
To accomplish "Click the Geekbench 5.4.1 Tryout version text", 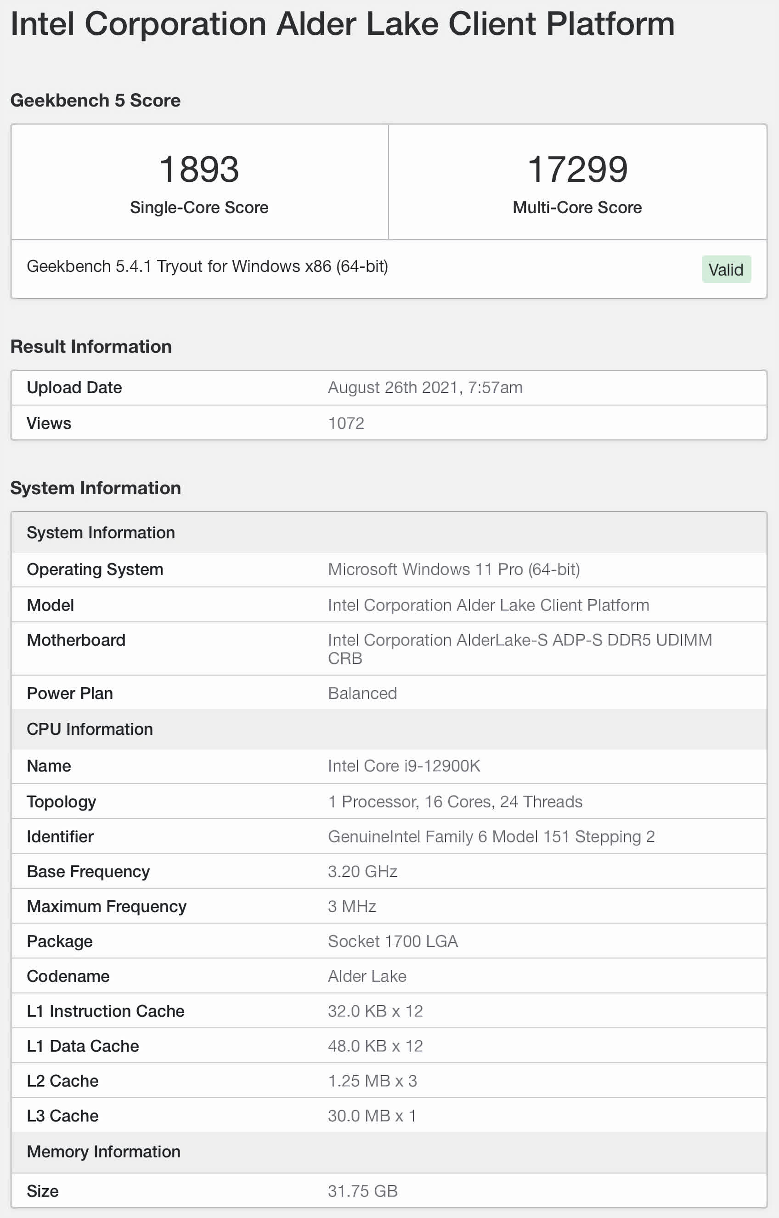I will point(208,266).
